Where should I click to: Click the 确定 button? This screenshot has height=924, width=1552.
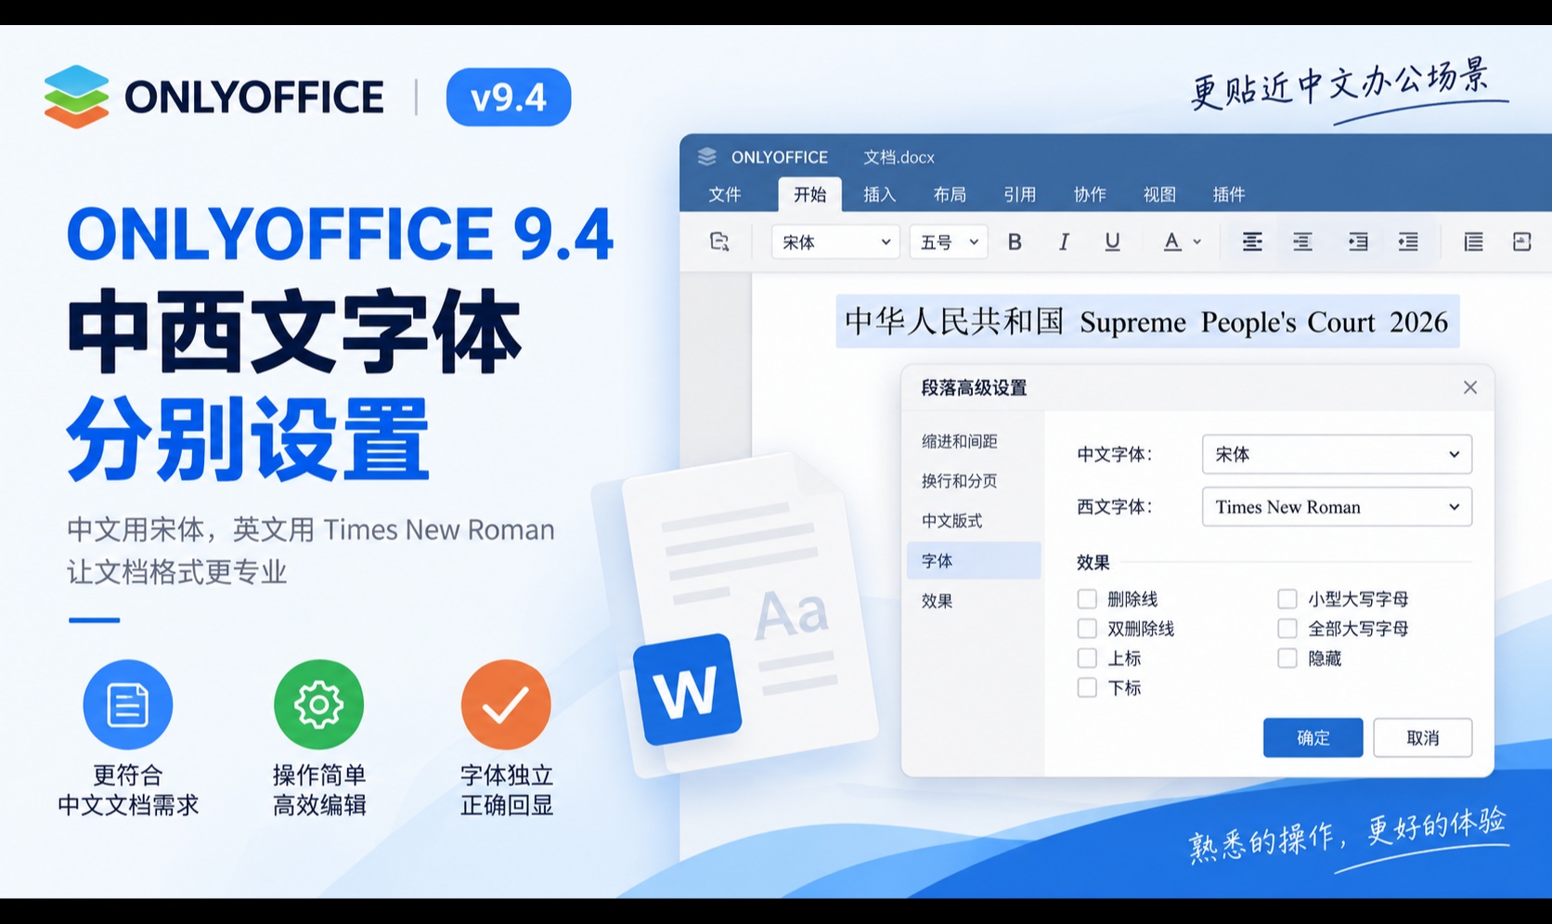click(x=1313, y=737)
